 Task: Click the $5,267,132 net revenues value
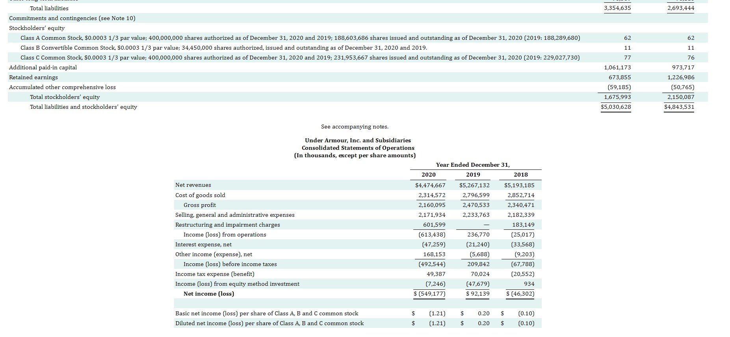[474, 185]
